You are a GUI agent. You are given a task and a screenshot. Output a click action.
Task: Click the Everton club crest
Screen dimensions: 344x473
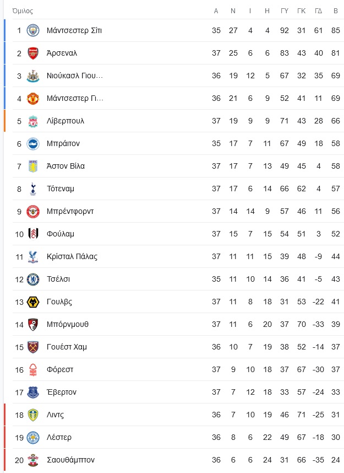tap(33, 392)
